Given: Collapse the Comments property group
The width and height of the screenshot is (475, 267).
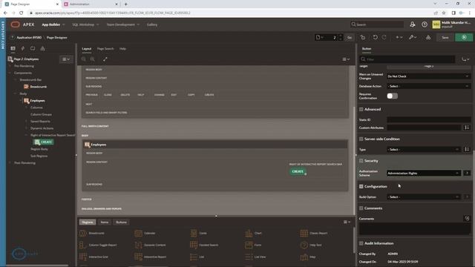Looking at the screenshot, I should click(361, 208).
